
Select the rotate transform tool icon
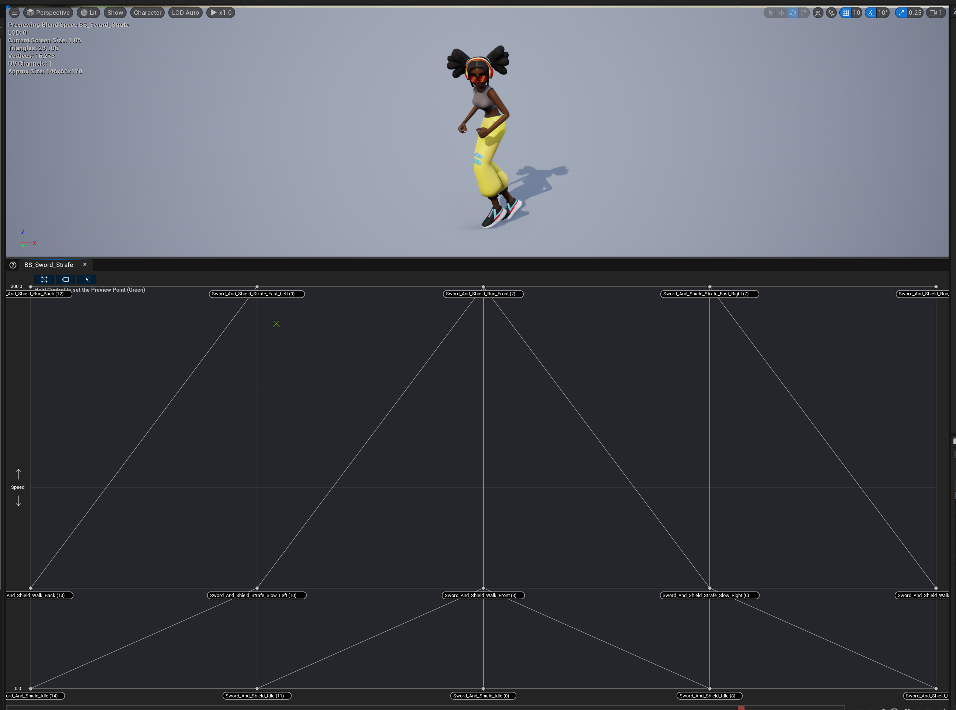pyautogui.click(x=793, y=13)
